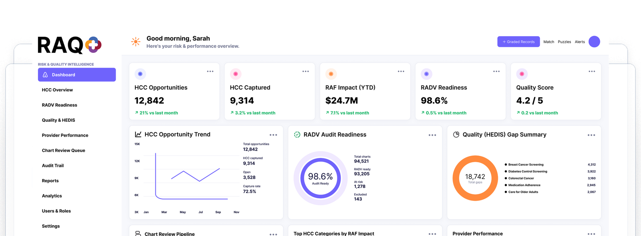Screen dimensions: 641x236
Task: Click the 98.6% Audit Ready donut
Action: pos(320,178)
